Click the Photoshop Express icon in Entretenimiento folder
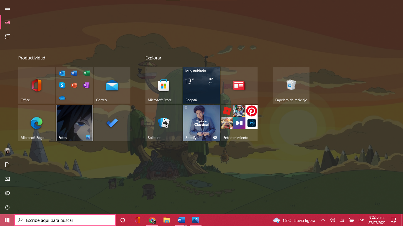The height and width of the screenshot is (226, 403). [x=252, y=123]
